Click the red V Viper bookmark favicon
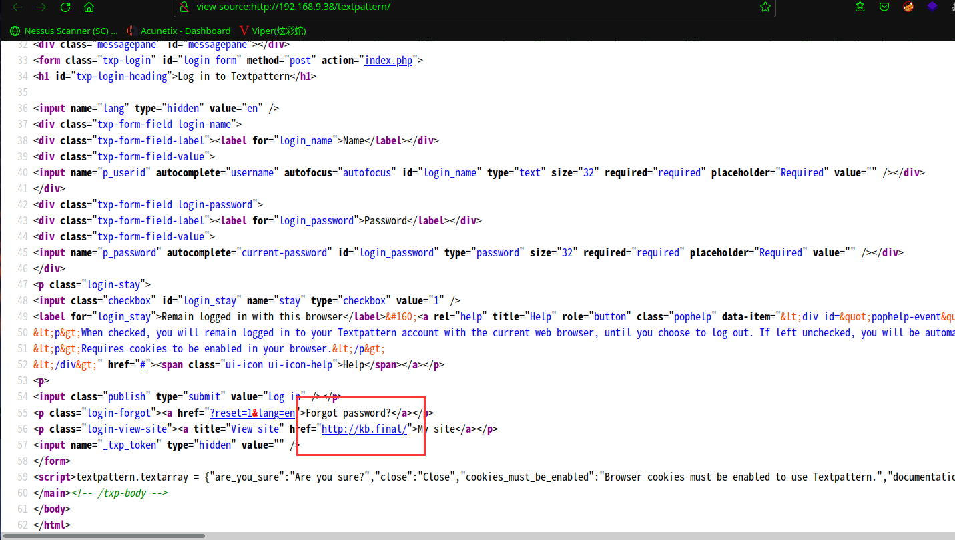Viewport: 955px width, 540px height. coord(244,31)
